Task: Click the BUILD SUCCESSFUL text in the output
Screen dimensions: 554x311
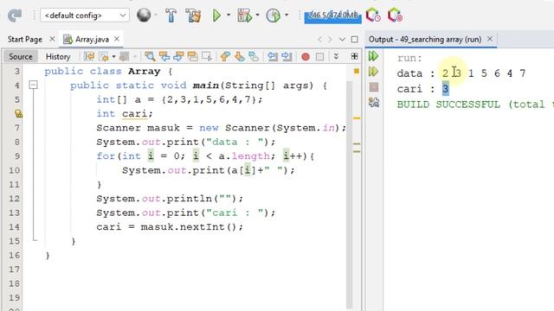Action: 448,105
